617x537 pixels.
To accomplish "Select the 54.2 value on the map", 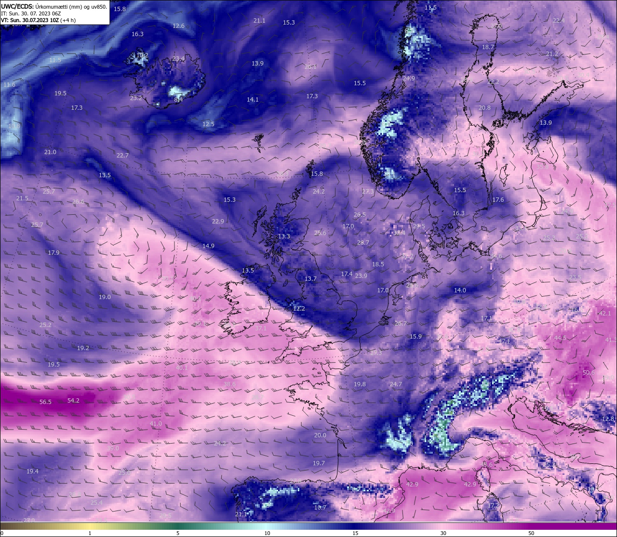I will [x=73, y=400].
